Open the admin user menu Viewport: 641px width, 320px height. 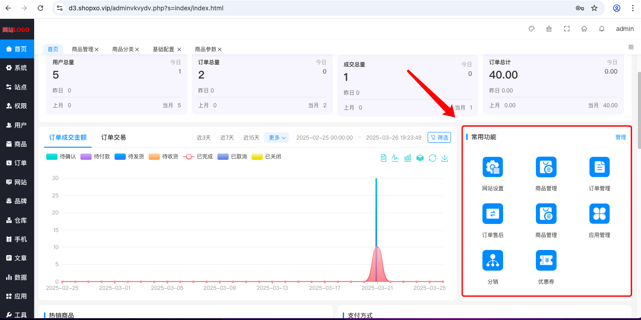(625, 29)
